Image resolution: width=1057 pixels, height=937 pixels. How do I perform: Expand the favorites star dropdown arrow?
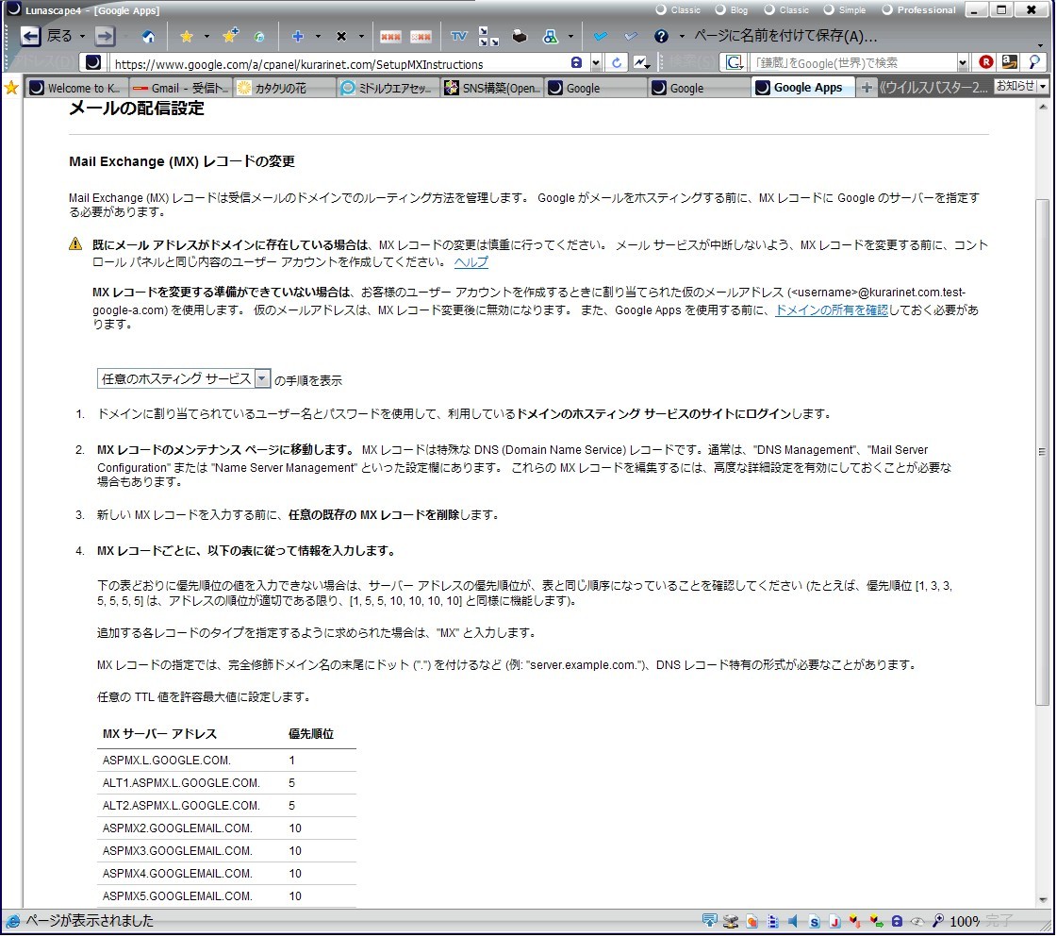[x=206, y=37]
